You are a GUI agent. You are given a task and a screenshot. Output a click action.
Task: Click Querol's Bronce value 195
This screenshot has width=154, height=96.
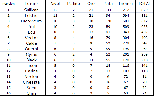point(126,49)
